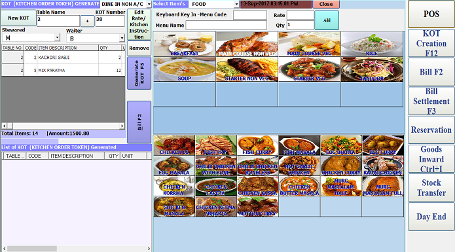Open the Bill Settlement F3 section
455x252 pixels.
pyautogui.click(x=431, y=101)
